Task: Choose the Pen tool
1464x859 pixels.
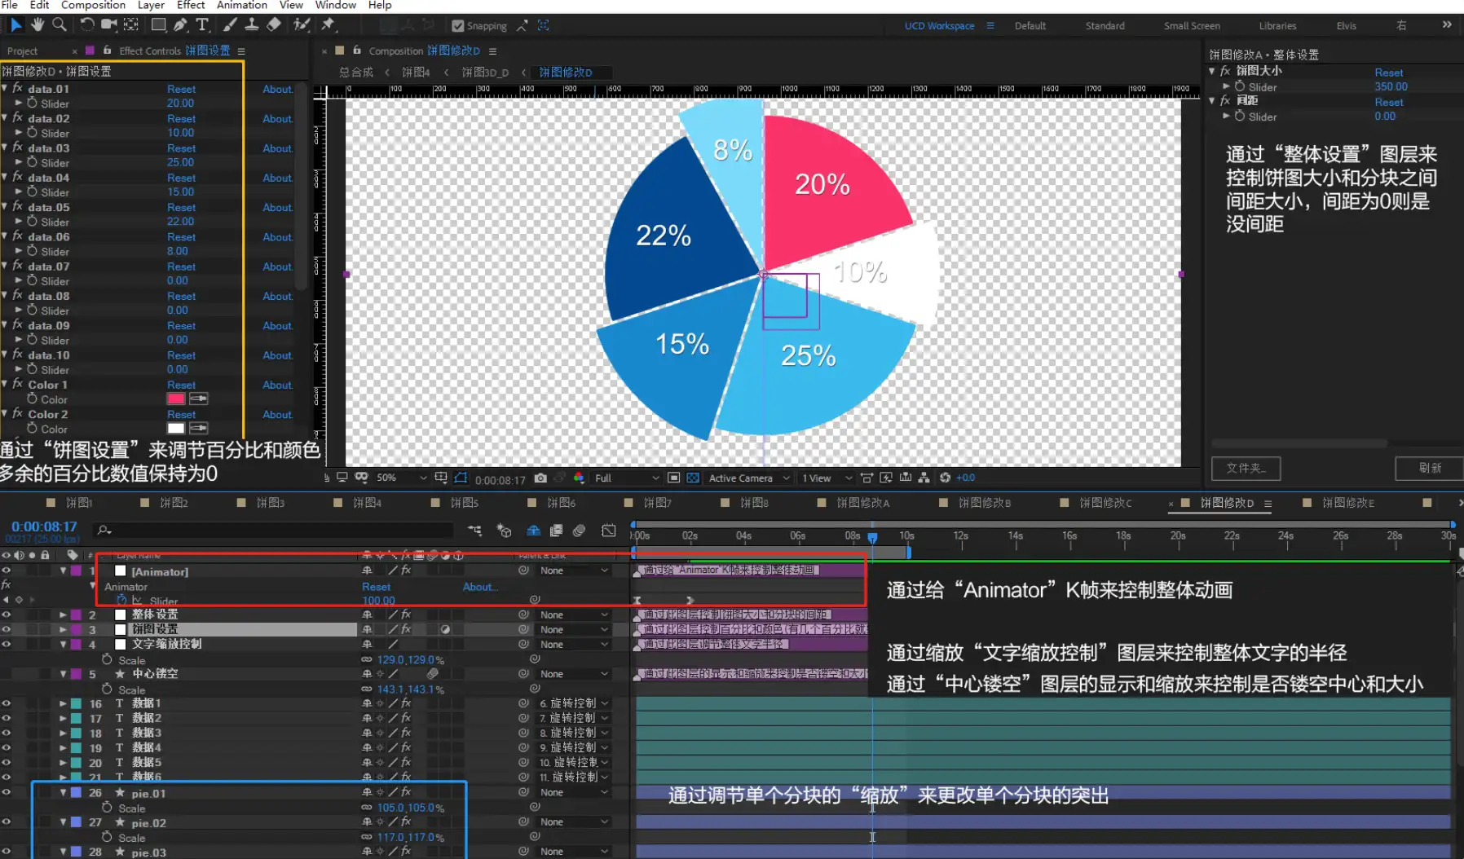Action: click(x=180, y=25)
